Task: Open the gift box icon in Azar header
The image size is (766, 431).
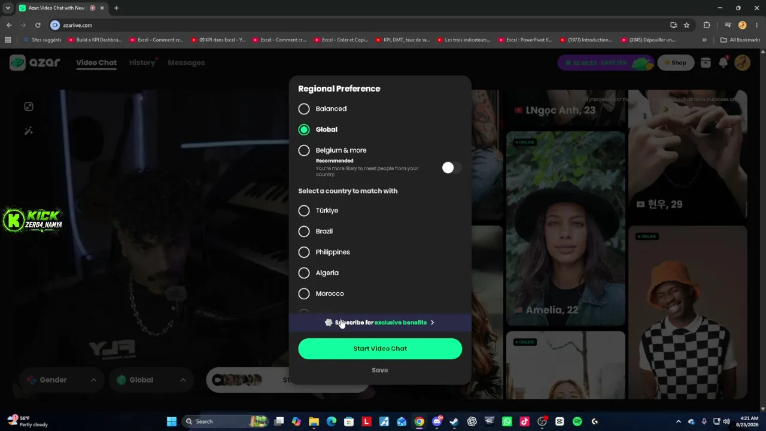Action: 706,62
